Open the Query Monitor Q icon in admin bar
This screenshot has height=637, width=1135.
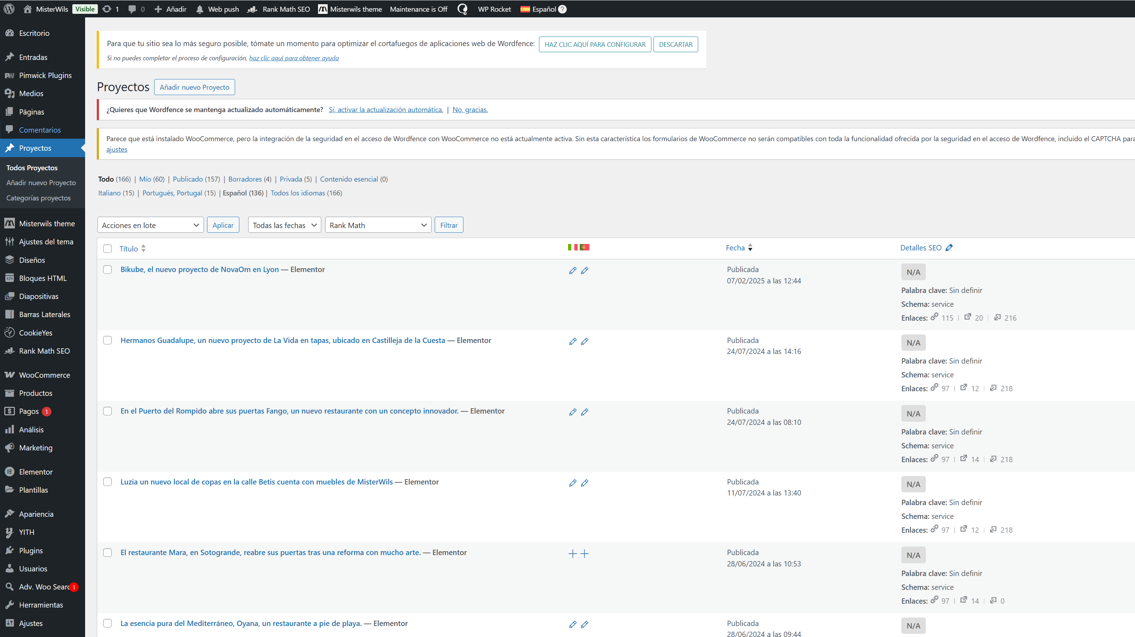(x=462, y=9)
